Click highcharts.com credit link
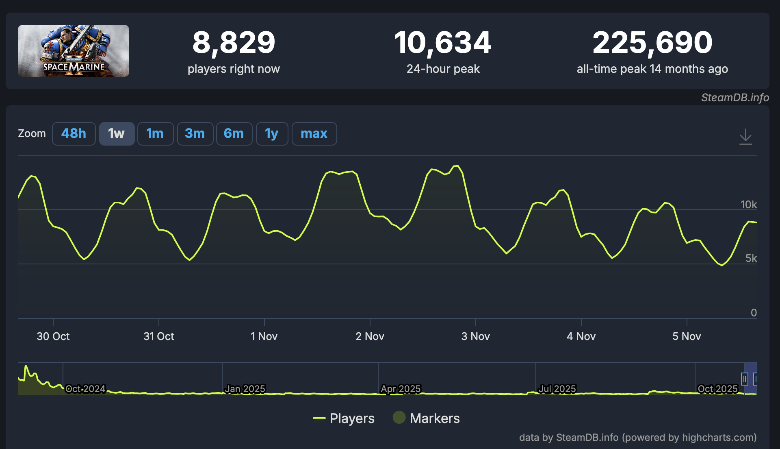The height and width of the screenshot is (449, 780). coord(718,438)
